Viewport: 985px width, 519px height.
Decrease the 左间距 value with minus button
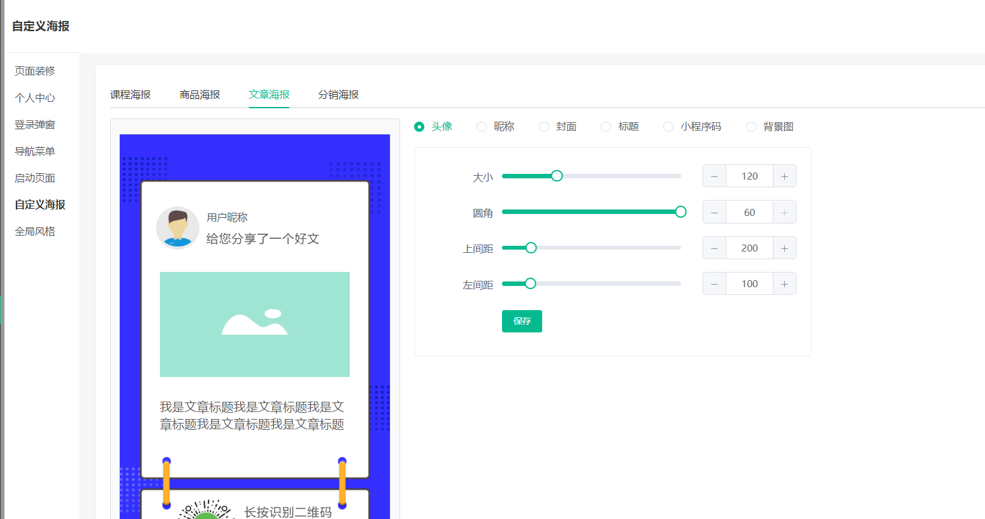coord(714,284)
